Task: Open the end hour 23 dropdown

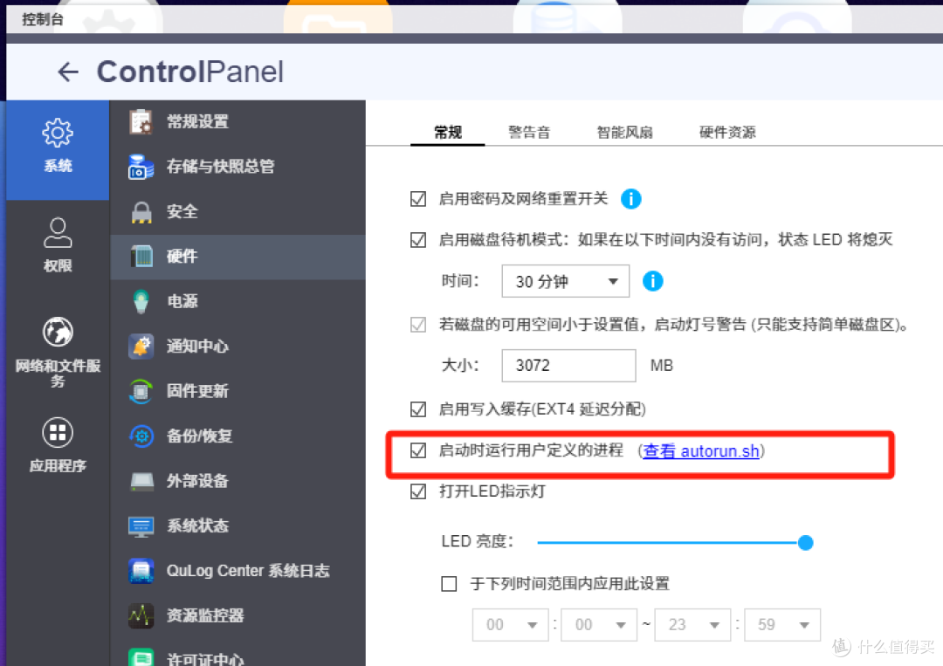Action: (692, 624)
